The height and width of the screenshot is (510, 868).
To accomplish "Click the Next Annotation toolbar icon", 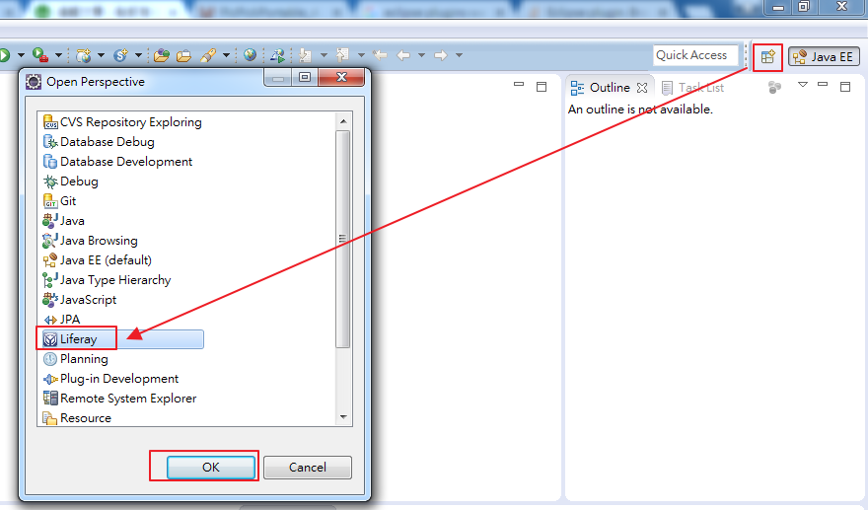I will click(x=305, y=55).
